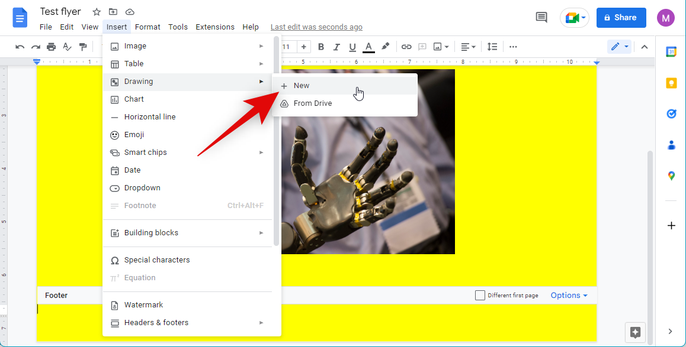The image size is (686, 347).
Task: Star the Test flyer document
Action: click(97, 12)
